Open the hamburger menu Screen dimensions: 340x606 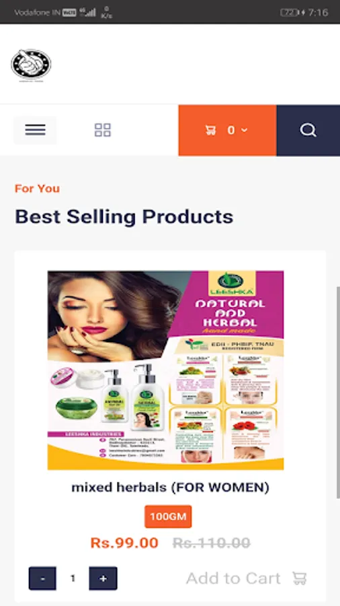pyautogui.click(x=35, y=130)
